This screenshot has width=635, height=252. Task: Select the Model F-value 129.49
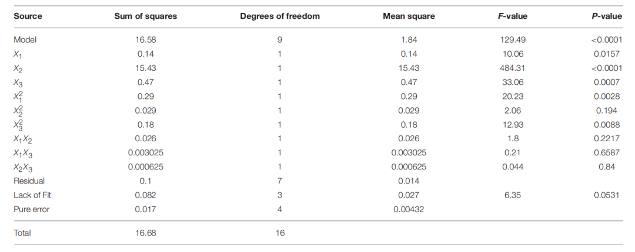(513, 40)
